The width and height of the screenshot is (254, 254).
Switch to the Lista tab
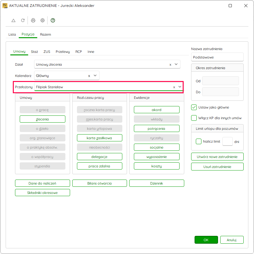[x=12, y=34]
